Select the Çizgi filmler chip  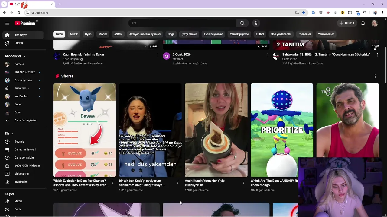189,34
